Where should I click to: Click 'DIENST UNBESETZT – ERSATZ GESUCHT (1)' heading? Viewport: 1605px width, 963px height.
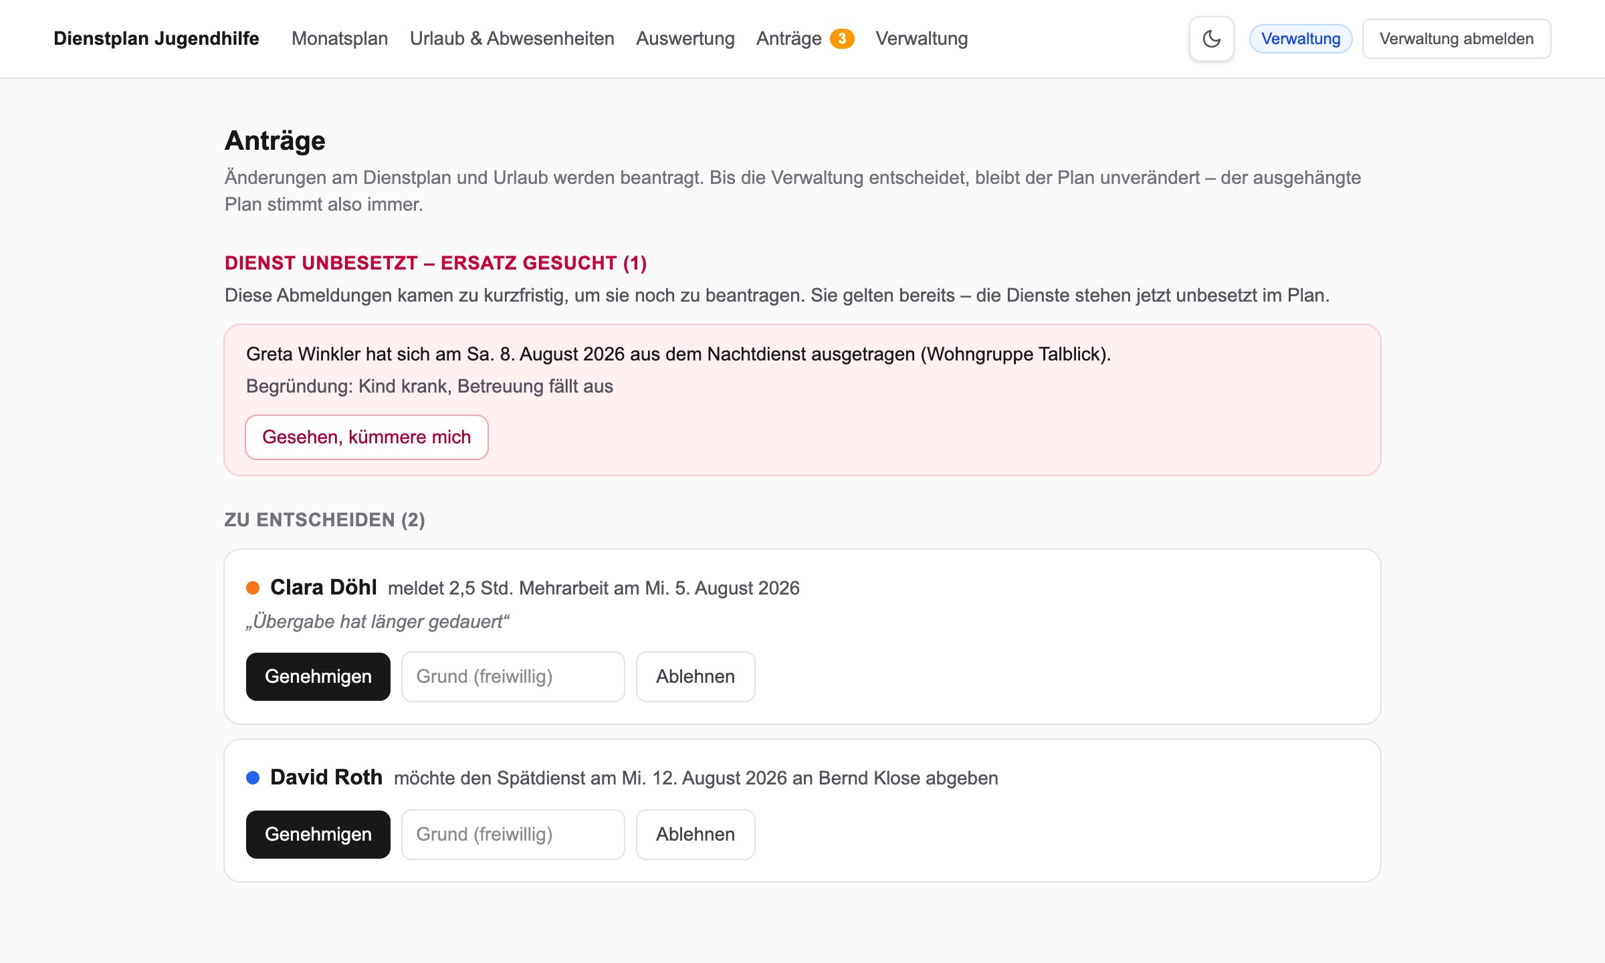pos(436,263)
